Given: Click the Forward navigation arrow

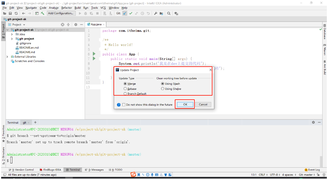Looking at the screenshot, I should (x=30, y=13).
